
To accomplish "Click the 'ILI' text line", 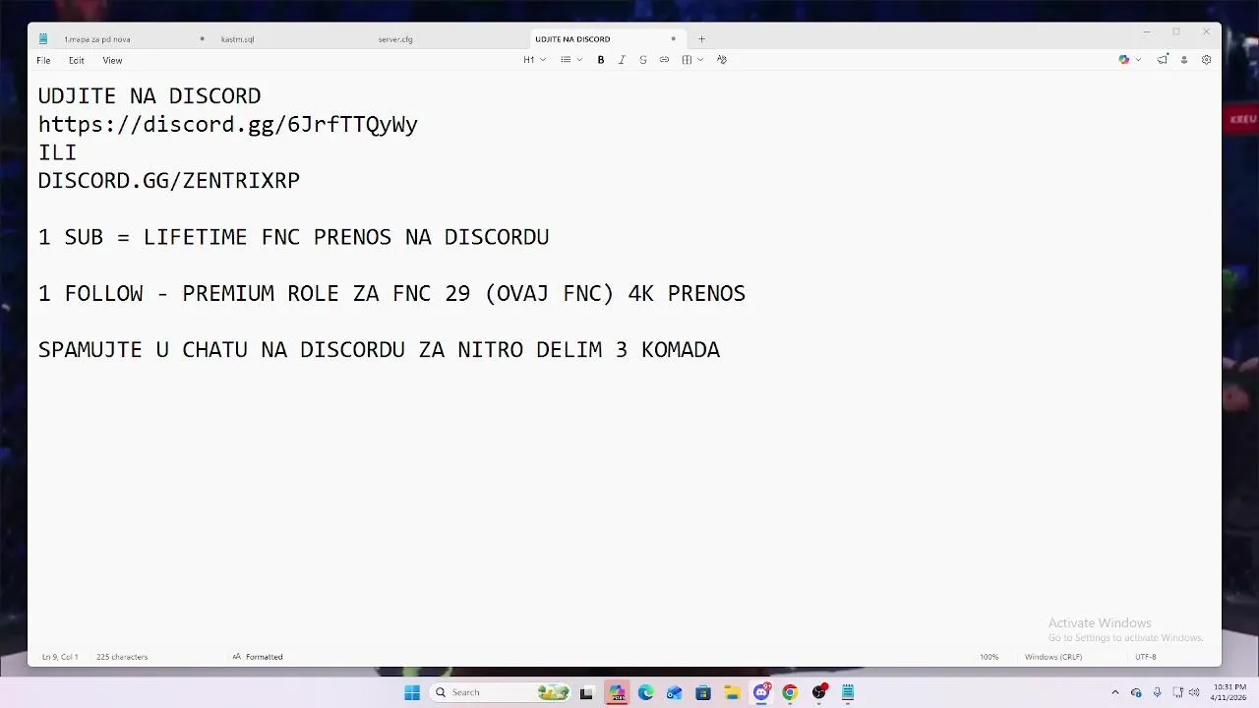I will 57,152.
